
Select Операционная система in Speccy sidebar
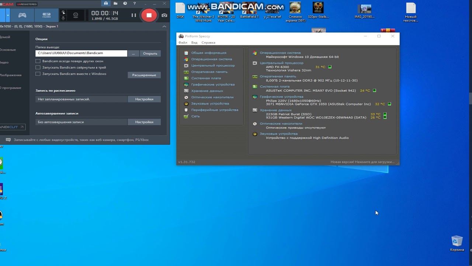tap(212, 59)
